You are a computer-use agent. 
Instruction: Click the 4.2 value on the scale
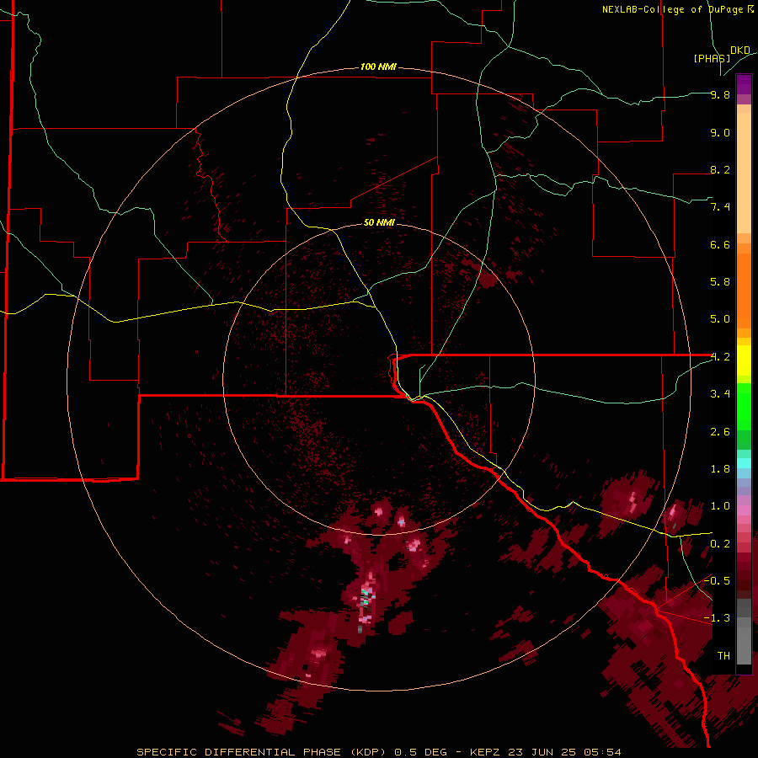point(720,357)
